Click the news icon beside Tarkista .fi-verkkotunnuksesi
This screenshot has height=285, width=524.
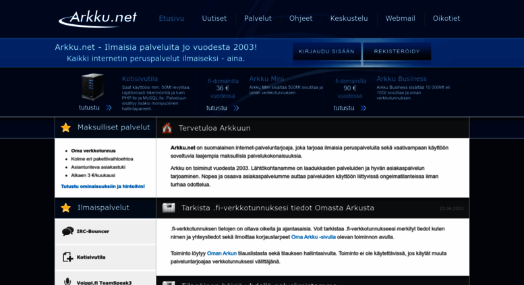(x=169, y=208)
